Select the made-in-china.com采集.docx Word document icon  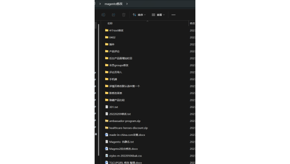tap(107, 135)
